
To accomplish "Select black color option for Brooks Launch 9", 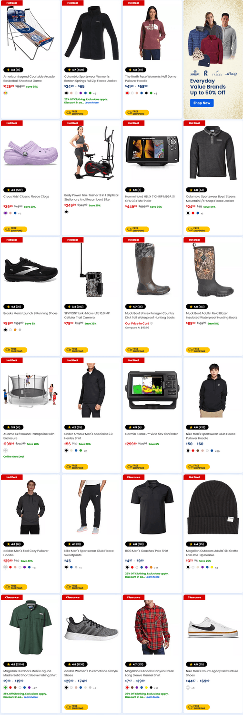I will [5, 329].
